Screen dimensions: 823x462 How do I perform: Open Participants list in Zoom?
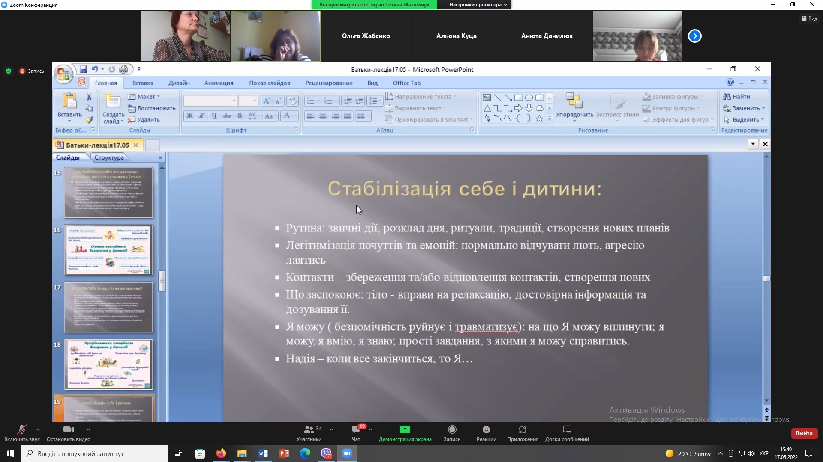[x=309, y=430]
